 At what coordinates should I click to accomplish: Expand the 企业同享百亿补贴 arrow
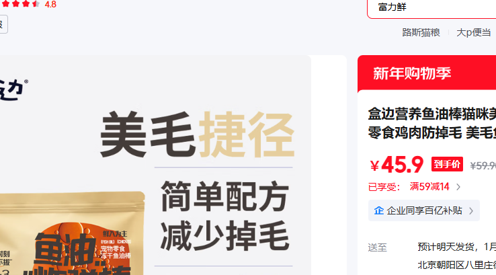click(471, 210)
